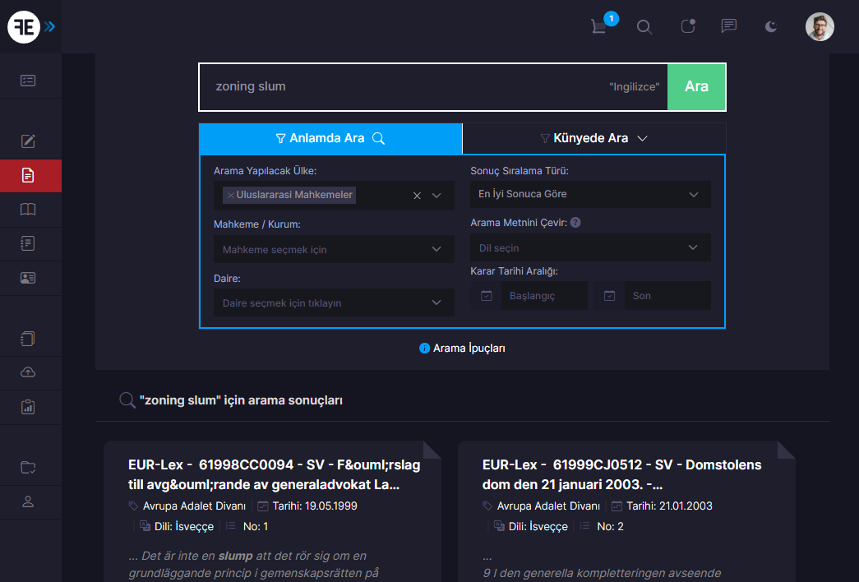This screenshot has width=859, height=582.
Task: Toggle dark mode moon icon
Action: click(770, 27)
